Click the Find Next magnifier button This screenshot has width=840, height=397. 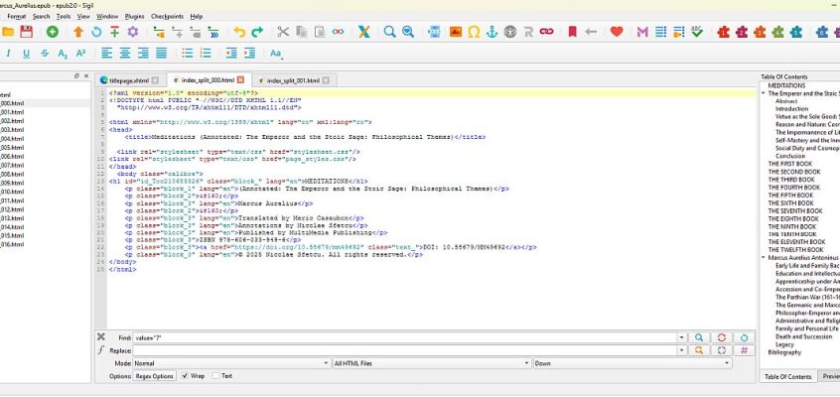(699, 337)
